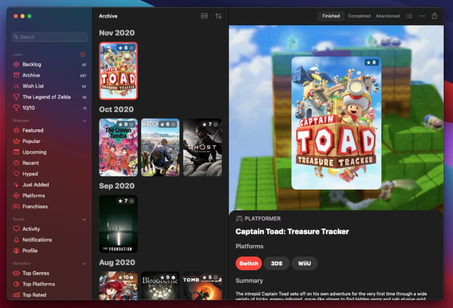Open the Wish List
Screen dimensions: 453x308
50,86
